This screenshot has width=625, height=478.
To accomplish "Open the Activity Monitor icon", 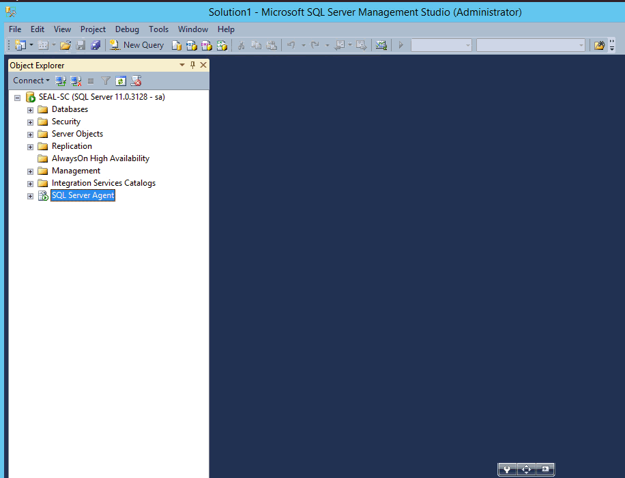I will 381,45.
